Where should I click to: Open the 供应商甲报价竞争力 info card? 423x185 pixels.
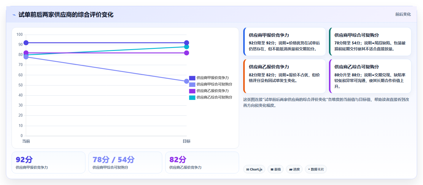pyautogui.click(x=284, y=42)
